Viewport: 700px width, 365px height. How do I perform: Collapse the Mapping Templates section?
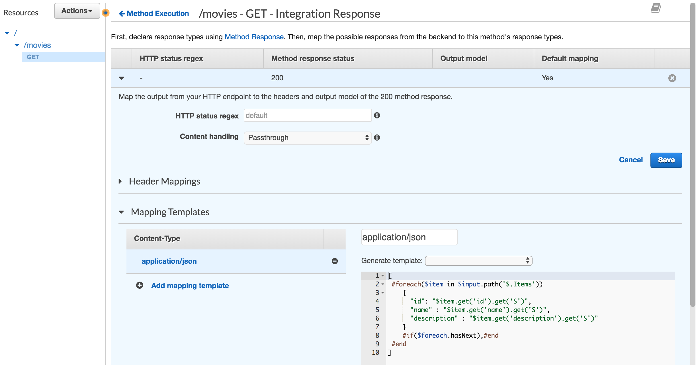(121, 212)
